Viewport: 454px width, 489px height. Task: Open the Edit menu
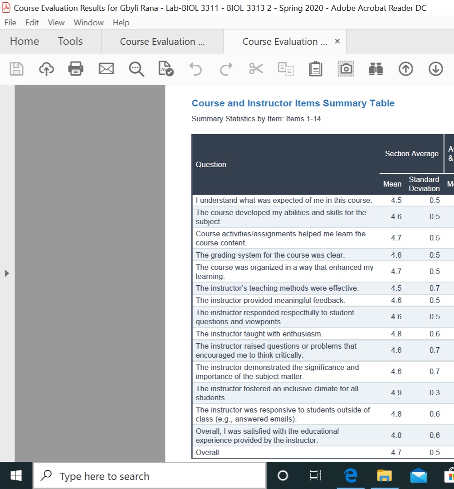tap(32, 23)
